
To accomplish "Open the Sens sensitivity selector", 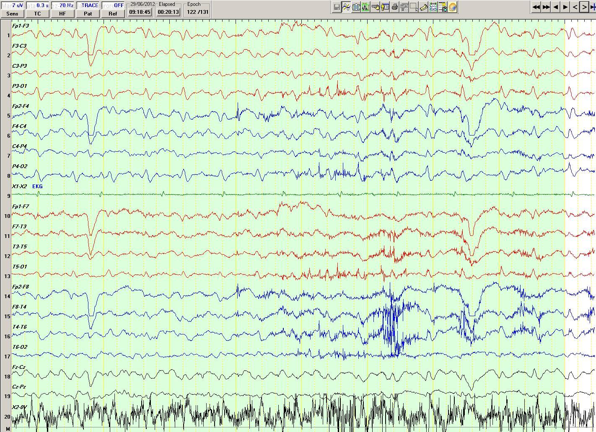I will 12,13.
